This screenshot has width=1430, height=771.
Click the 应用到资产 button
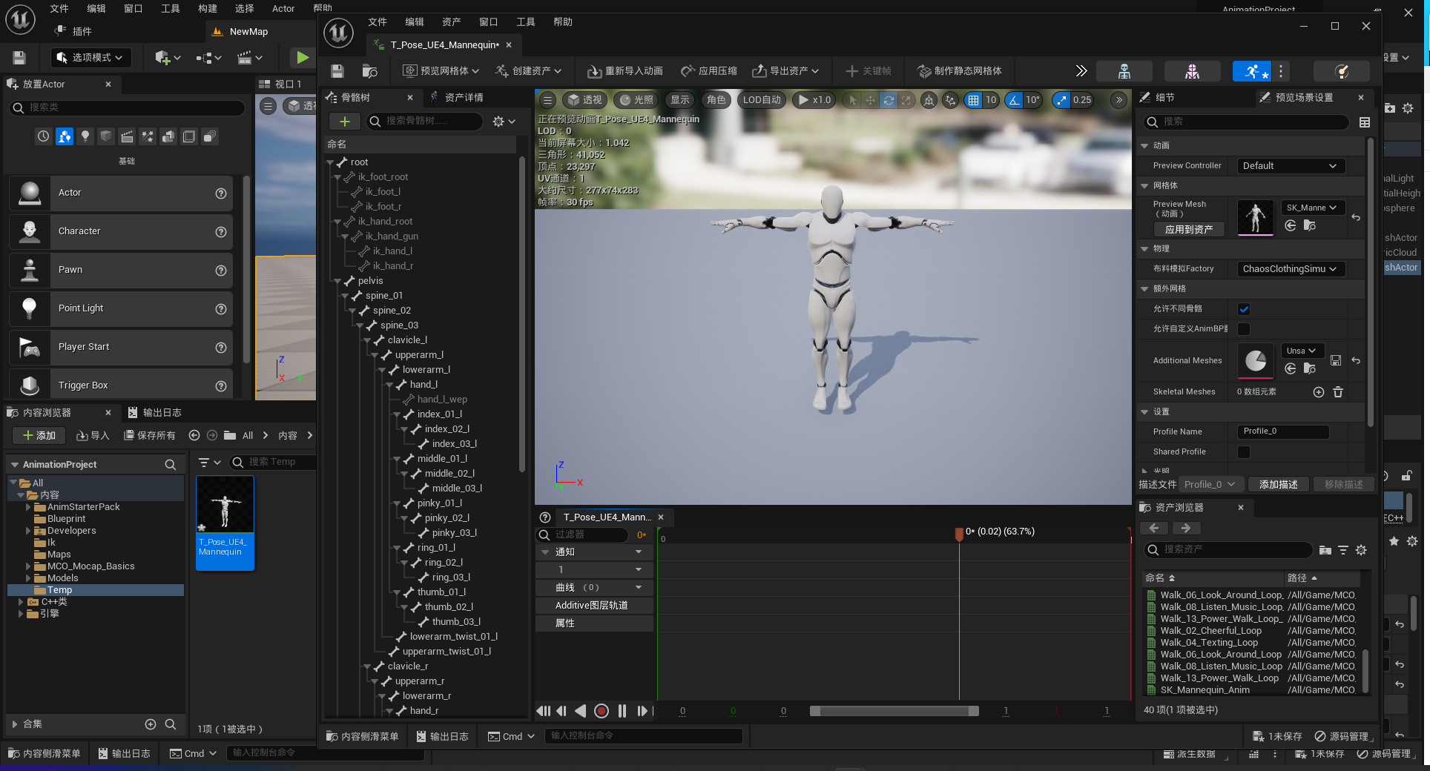pyautogui.click(x=1189, y=229)
